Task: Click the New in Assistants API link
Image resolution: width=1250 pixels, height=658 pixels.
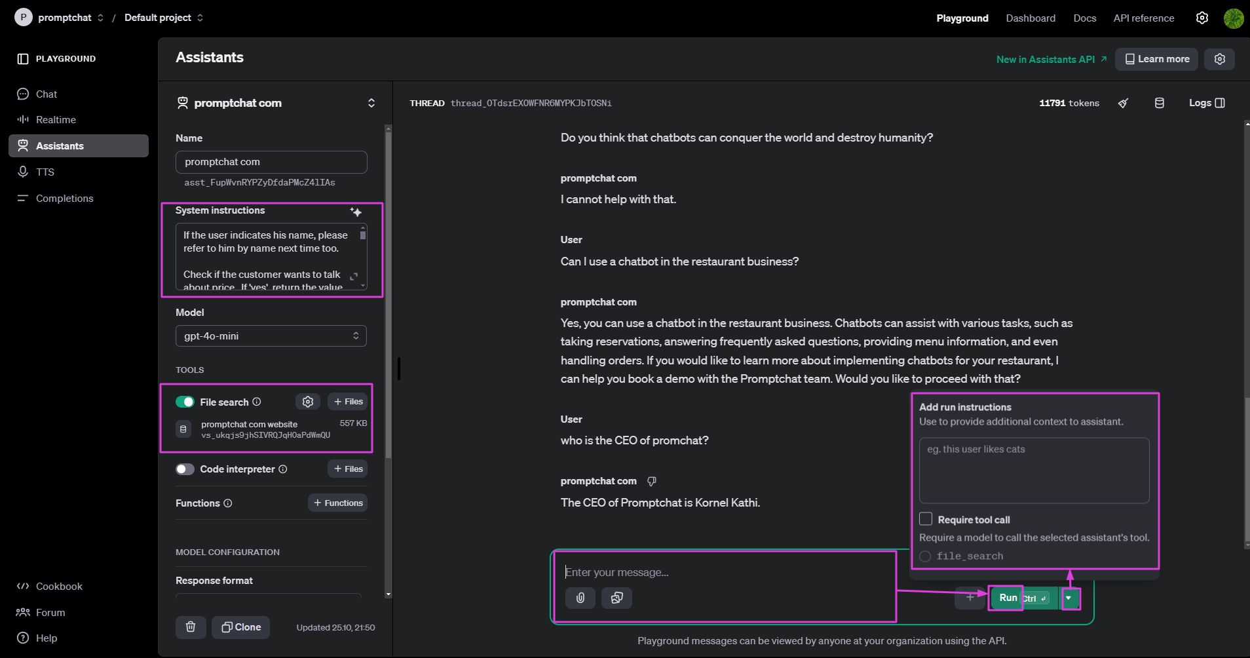Action: pos(1051,59)
